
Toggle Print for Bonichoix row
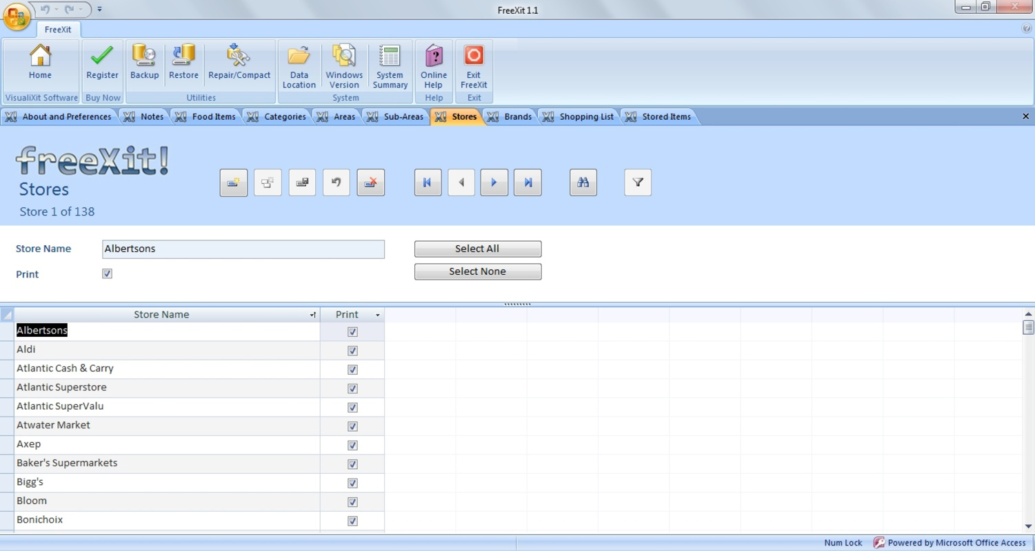point(352,521)
